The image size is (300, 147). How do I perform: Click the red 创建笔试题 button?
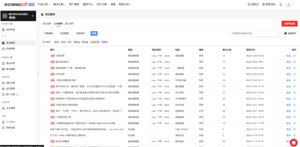[x=289, y=24]
